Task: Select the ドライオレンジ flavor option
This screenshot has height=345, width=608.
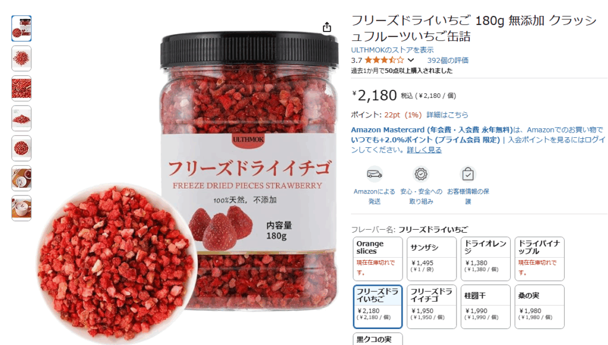Action: [x=486, y=258]
